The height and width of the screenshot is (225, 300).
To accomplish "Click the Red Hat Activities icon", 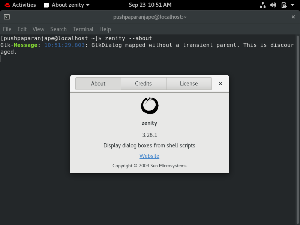I will pos(7,5).
